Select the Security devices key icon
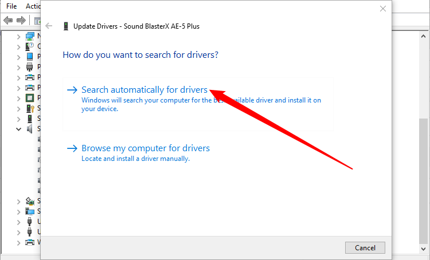430x260 pixels. pos(30,108)
